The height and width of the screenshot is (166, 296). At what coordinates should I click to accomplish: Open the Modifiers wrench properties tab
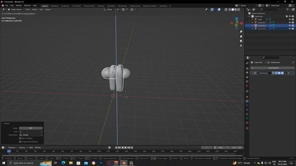[x=247, y=101]
